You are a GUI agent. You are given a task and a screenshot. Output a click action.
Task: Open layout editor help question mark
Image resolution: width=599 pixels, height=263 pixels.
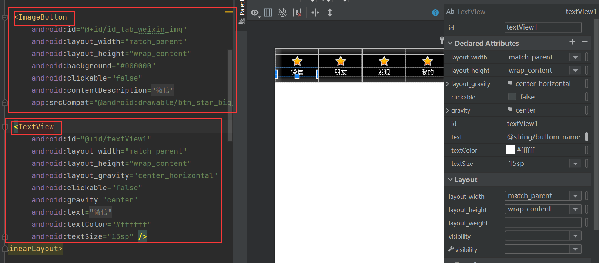(x=435, y=13)
